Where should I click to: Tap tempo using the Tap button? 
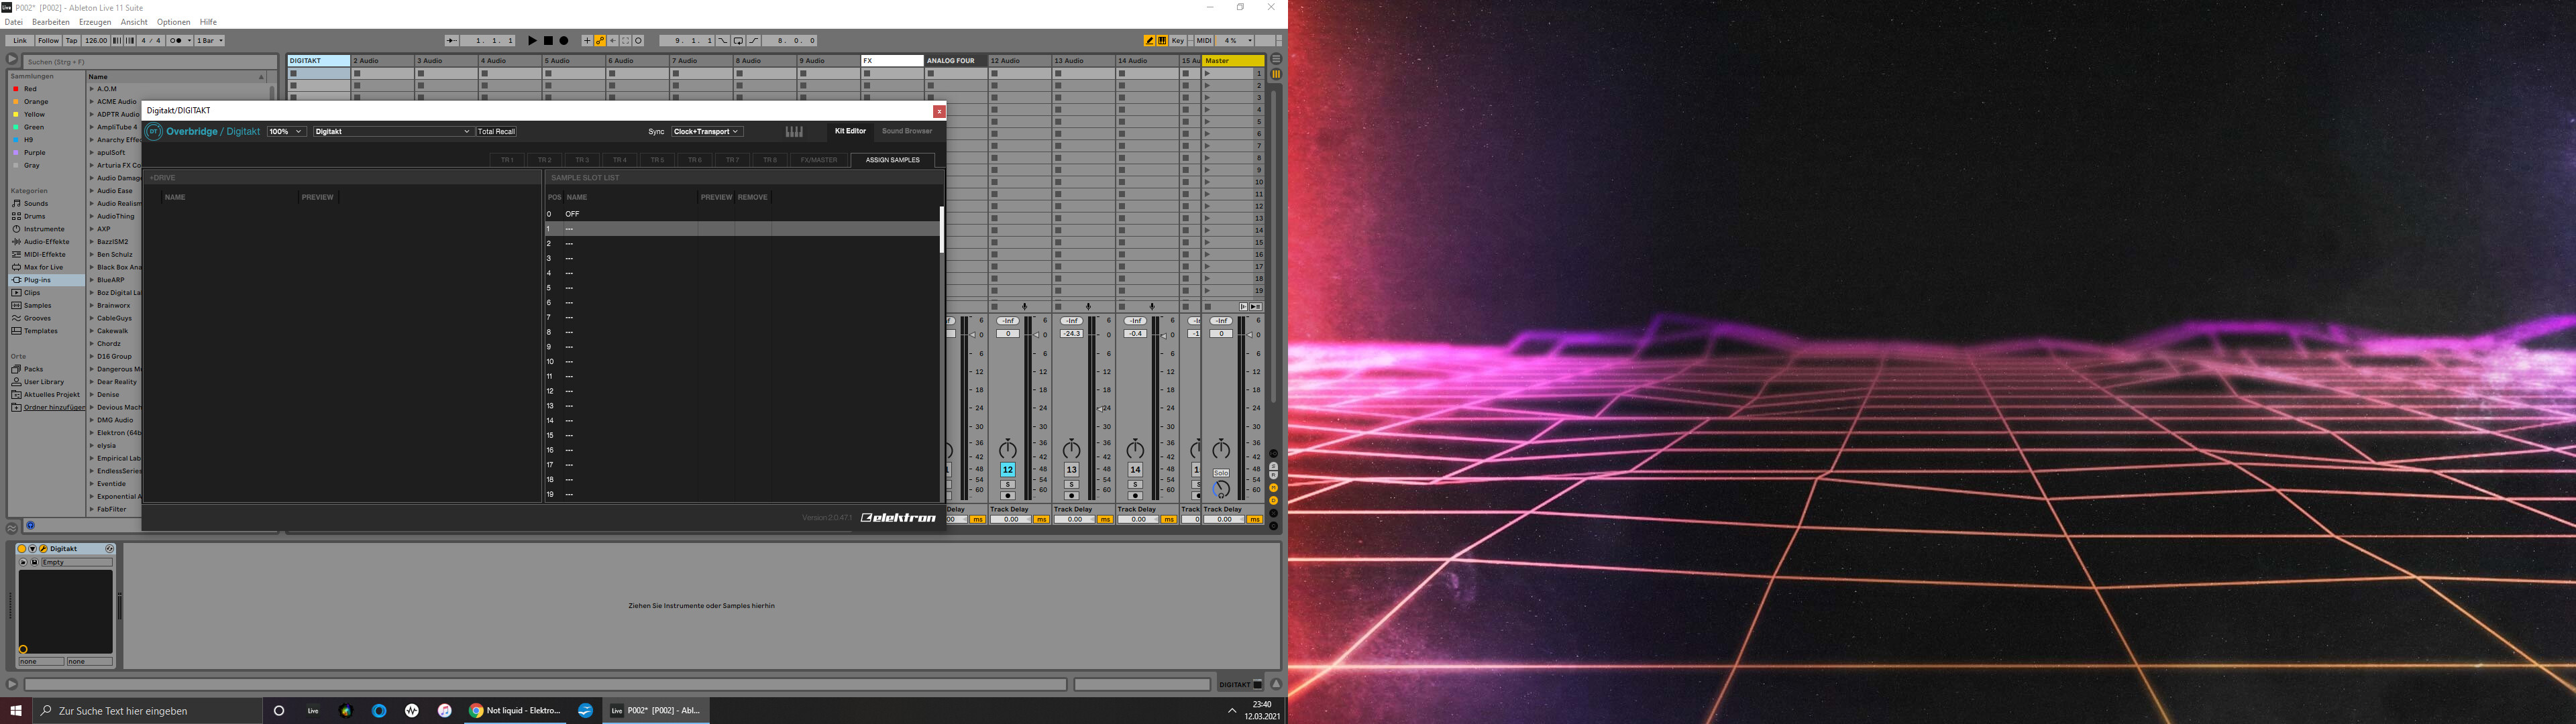(72, 41)
